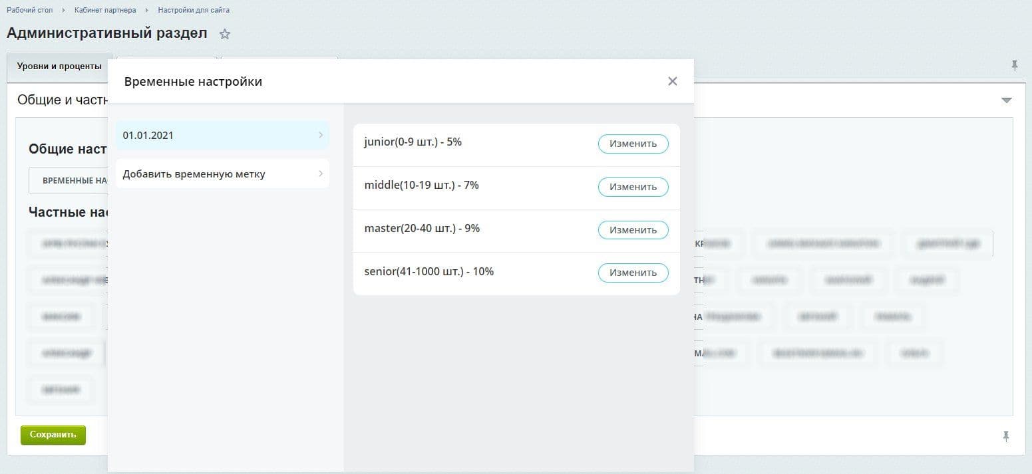Select the 01.01.2021 time mark
The width and height of the screenshot is (1032, 474).
(x=222, y=135)
